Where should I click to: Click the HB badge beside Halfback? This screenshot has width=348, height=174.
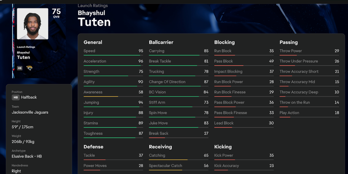[16, 97]
